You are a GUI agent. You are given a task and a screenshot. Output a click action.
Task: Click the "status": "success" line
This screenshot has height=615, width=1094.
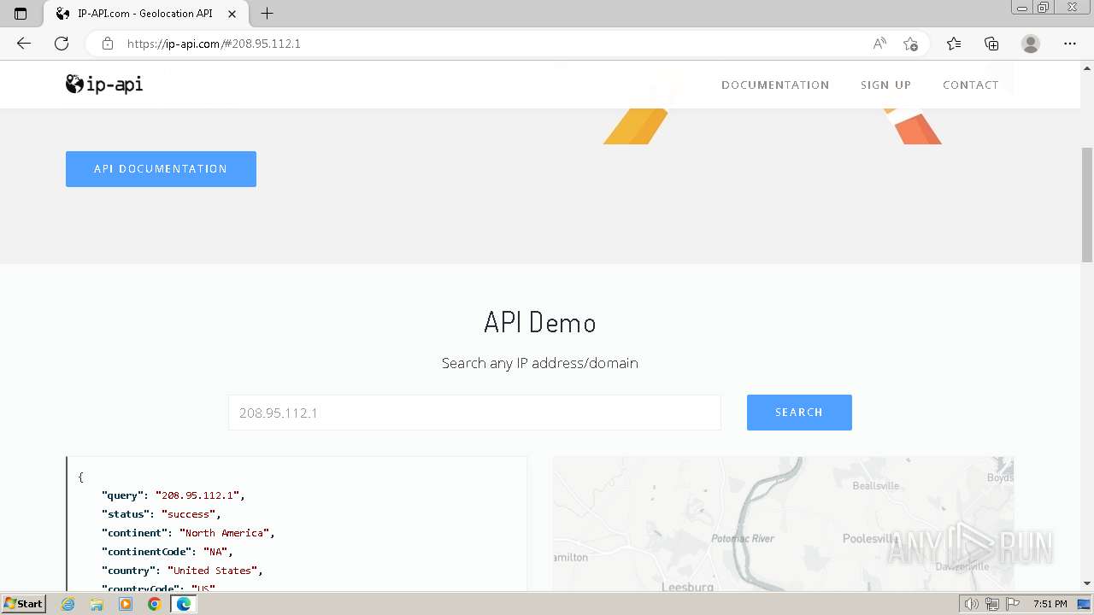pos(161,514)
